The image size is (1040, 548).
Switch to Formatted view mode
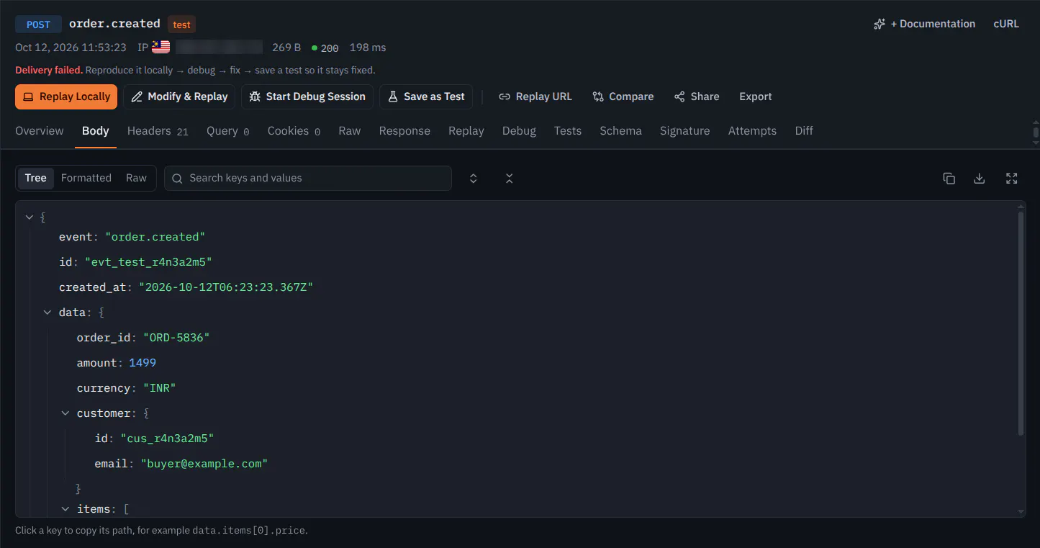click(86, 178)
